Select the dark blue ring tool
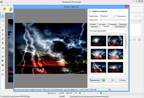 pos(3,56)
